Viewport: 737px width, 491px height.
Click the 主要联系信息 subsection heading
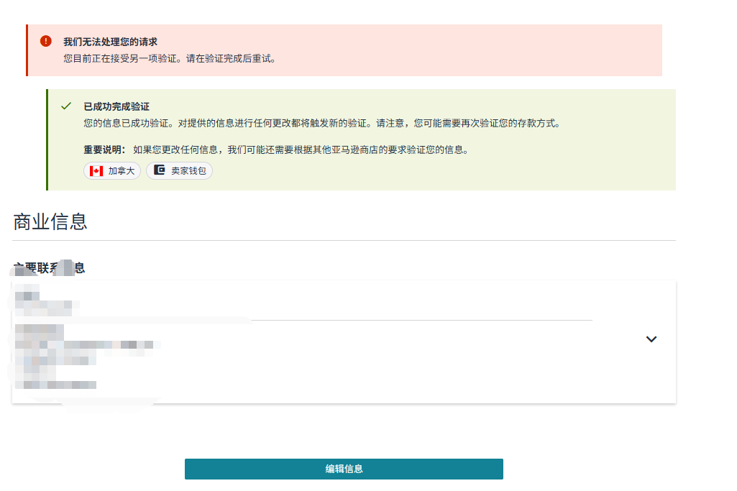coord(49,268)
